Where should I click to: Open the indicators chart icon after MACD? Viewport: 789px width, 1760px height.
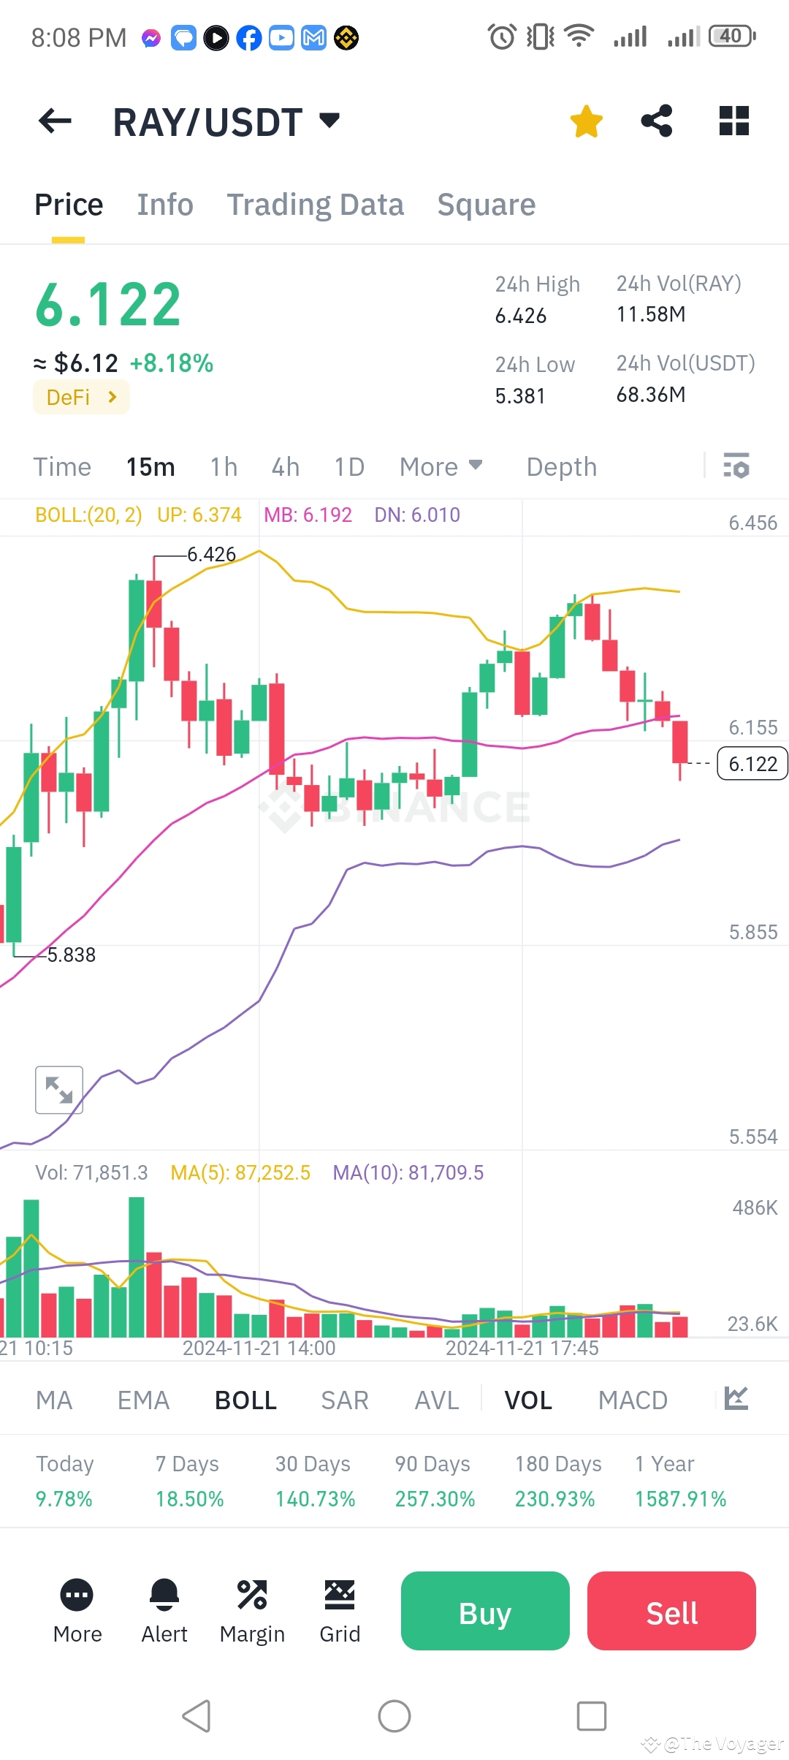[x=736, y=1398]
